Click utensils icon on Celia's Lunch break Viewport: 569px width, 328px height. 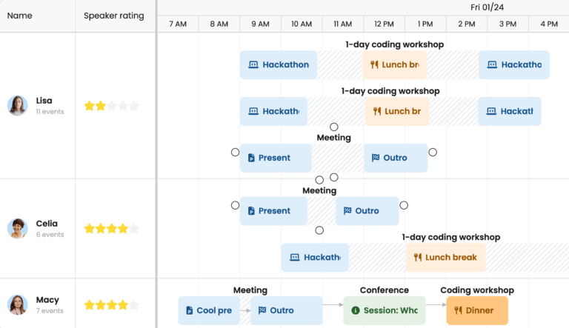[x=418, y=258]
